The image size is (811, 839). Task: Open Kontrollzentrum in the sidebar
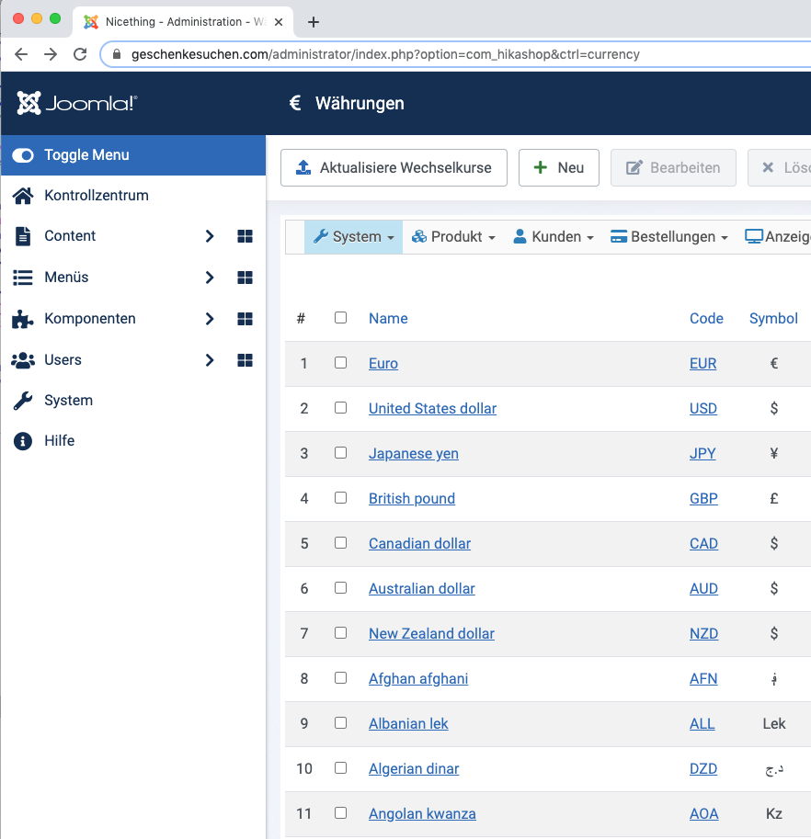97,196
